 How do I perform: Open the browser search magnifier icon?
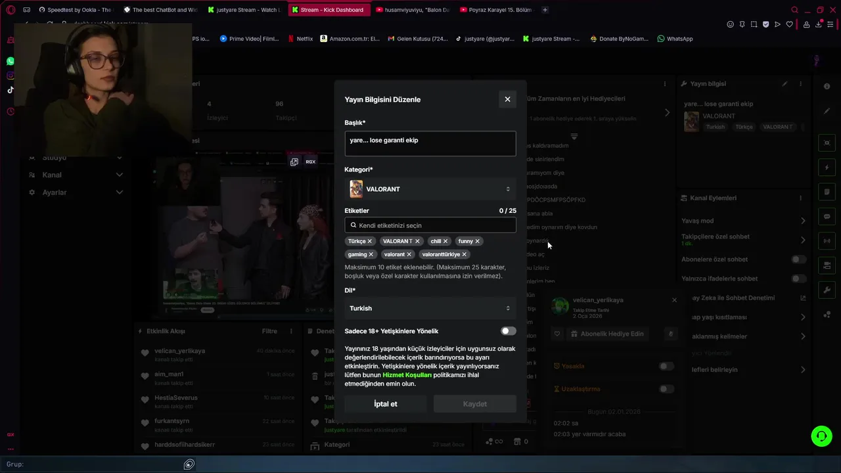794,10
